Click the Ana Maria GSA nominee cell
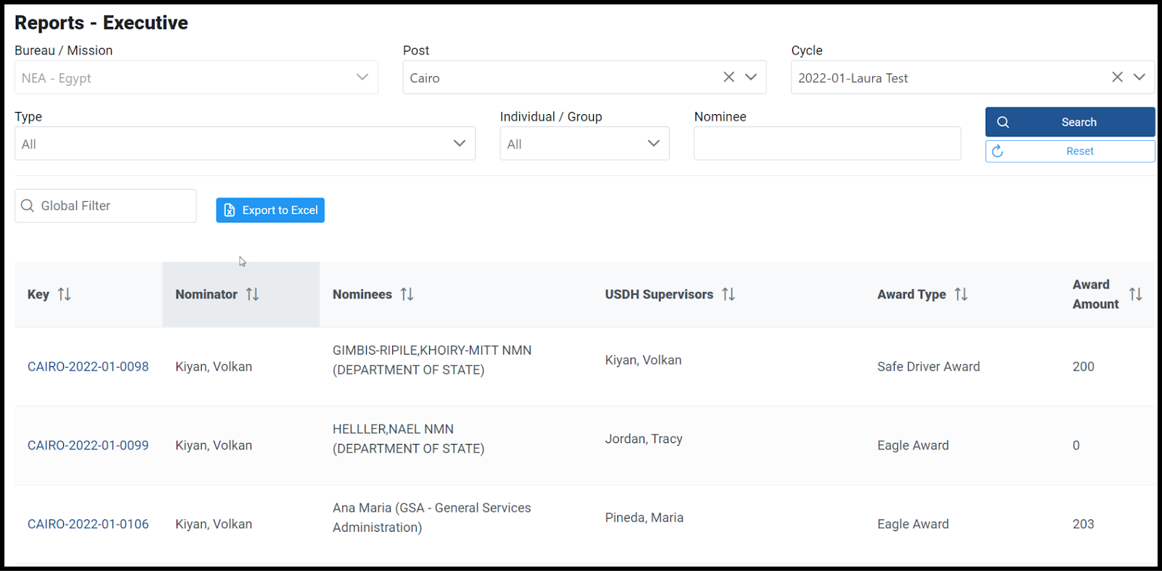 [x=431, y=517]
